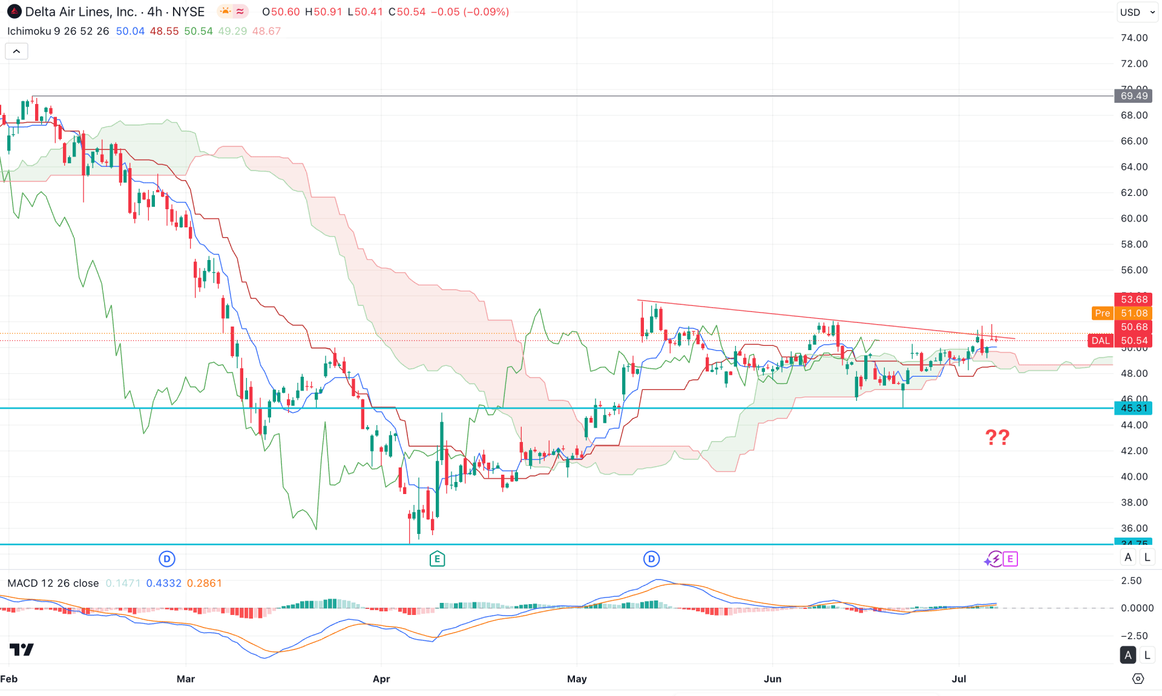1162x696 pixels.
Task: Select the Ichimoku 9 26 52 26 indicator label
Action: (x=58, y=31)
